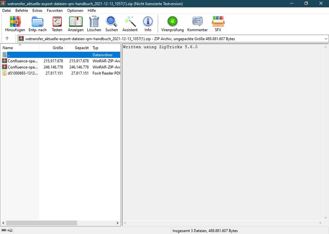Go up one folder with arrow
Screen dimensions: 329x234
click(7, 39)
